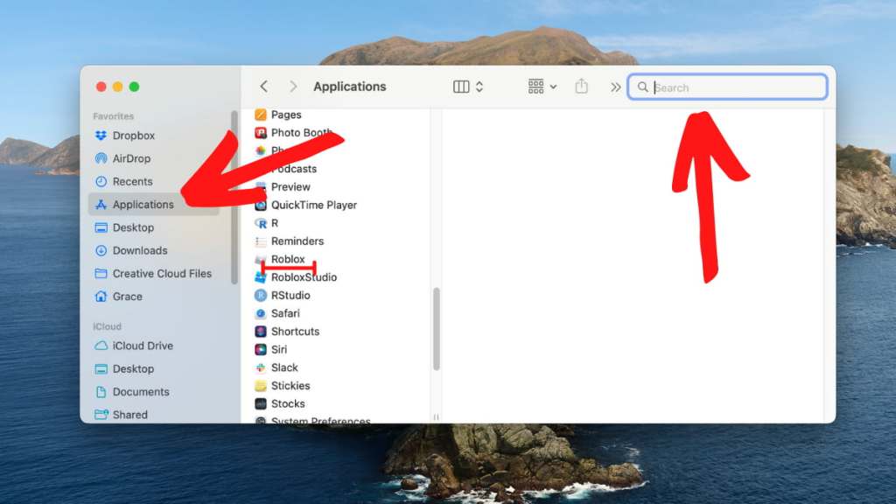Screen dimensions: 896x504
Task: Open the Favorites Desktop folder
Action: coord(133,227)
